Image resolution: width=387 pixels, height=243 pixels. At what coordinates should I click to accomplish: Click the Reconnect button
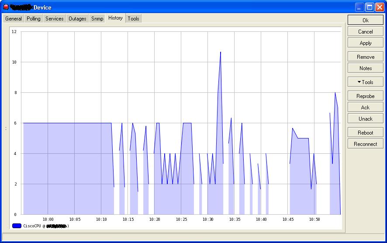coord(366,144)
